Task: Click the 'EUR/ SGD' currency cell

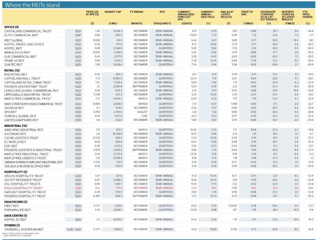Action: point(74,229)
